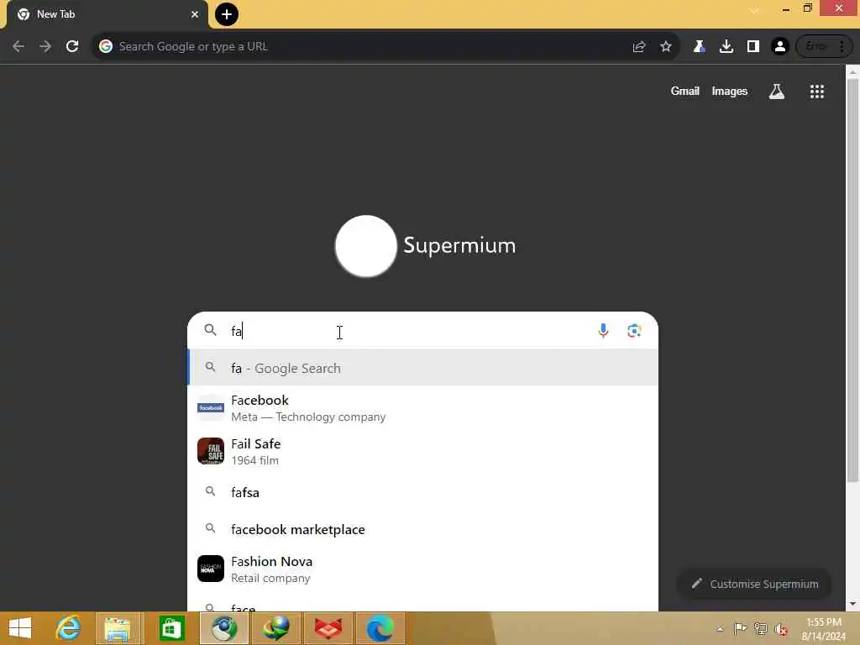This screenshot has width=860, height=645.
Task: Click the forward navigation arrow
Action: point(45,47)
